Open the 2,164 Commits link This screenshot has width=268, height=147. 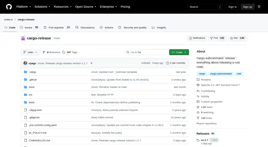[176, 63]
